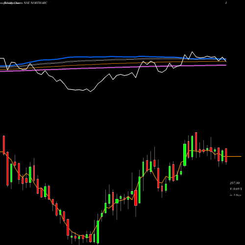The image size is (245, 245).
Task: Click the "in 5 Days" label
Action: [235, 195]
